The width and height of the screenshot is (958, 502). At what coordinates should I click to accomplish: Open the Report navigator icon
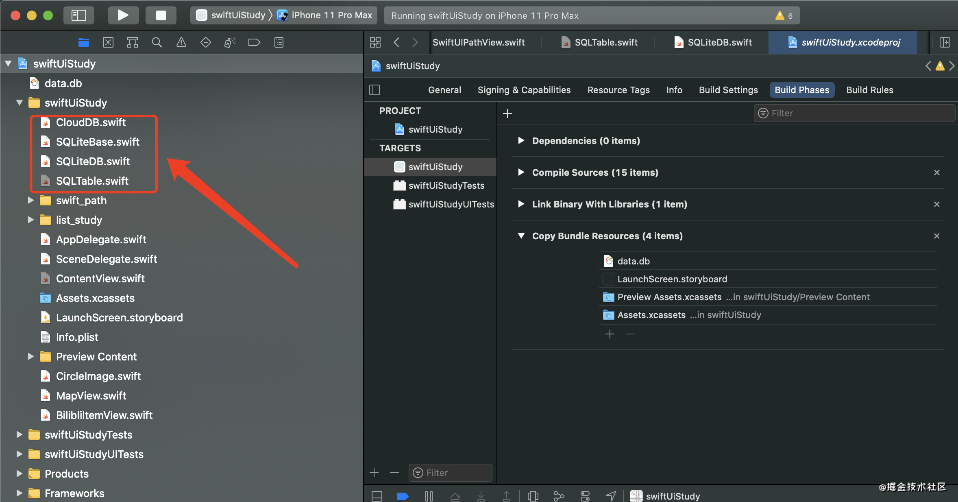[279, 42]
